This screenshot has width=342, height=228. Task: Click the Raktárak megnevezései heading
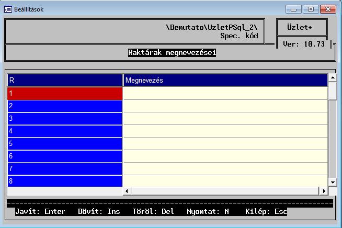click(172, 53)
